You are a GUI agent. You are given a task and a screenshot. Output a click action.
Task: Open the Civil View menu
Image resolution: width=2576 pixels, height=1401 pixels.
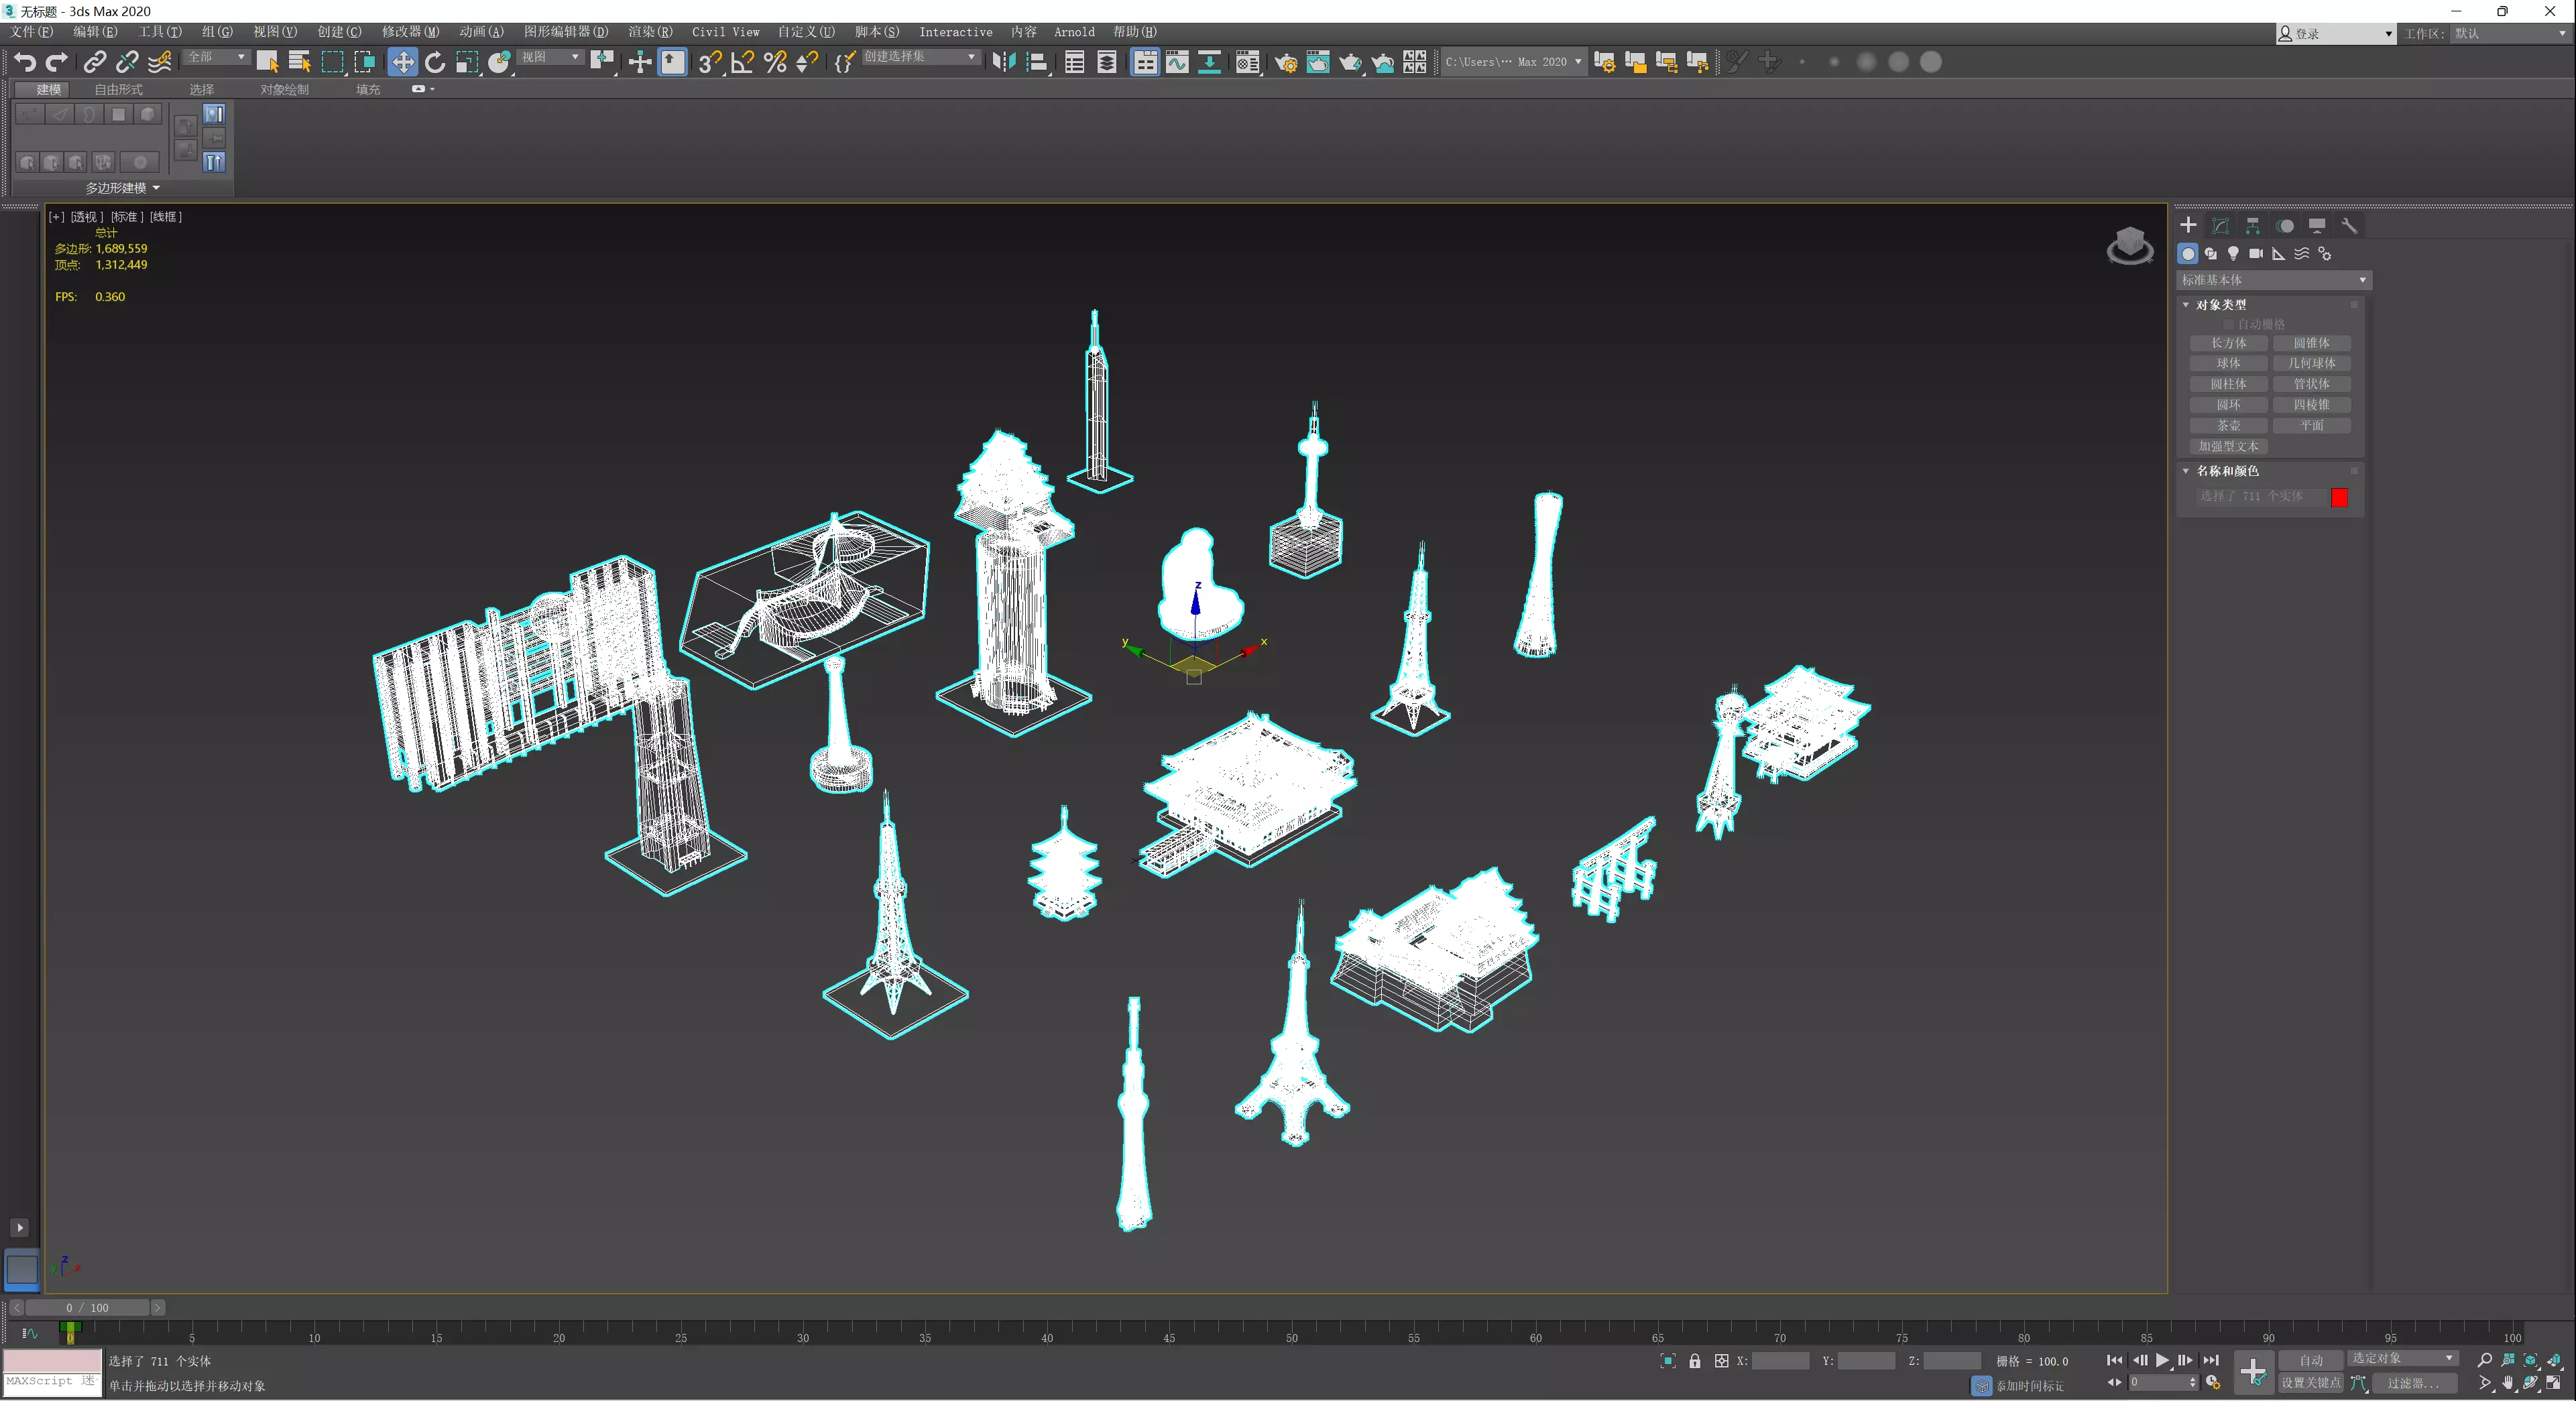click(726, 32)
